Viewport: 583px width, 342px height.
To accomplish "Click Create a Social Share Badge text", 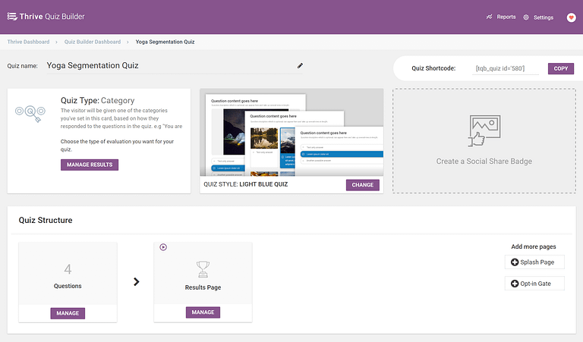I will 484,162.
